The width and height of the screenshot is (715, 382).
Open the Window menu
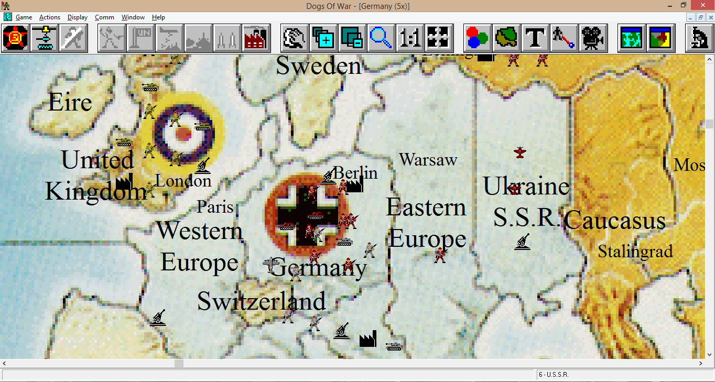[x=133, y=17]
